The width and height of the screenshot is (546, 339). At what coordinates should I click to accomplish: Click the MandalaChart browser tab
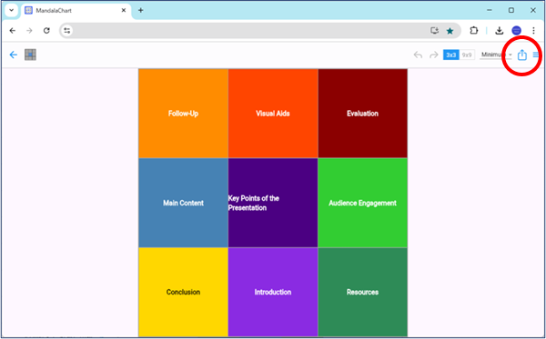76,10
